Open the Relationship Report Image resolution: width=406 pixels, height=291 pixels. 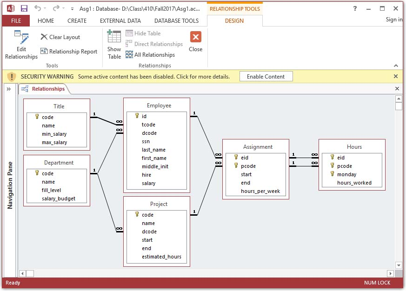[69, 52]
